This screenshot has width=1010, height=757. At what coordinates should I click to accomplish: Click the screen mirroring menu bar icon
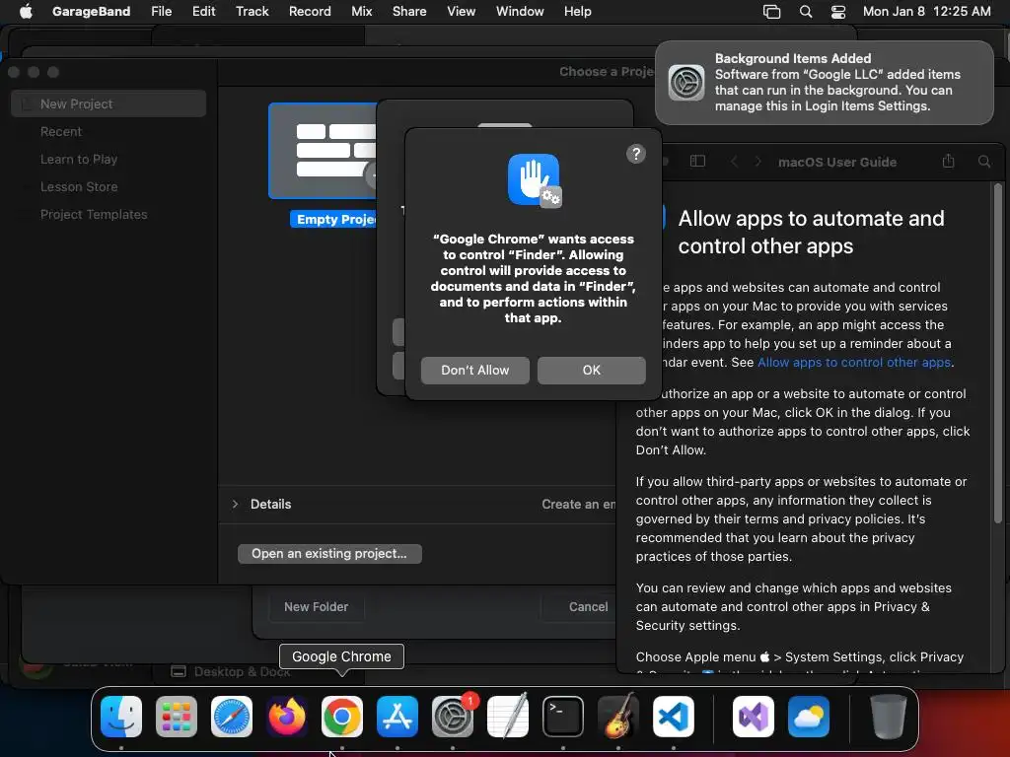[771, 12]
